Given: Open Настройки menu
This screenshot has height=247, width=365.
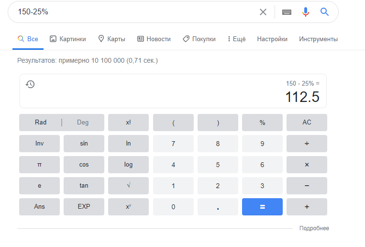Looking at the screenshot, I should pos(272,39).
